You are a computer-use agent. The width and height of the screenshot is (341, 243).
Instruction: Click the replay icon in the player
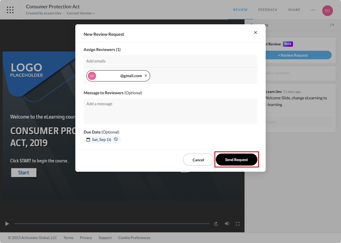216,224
